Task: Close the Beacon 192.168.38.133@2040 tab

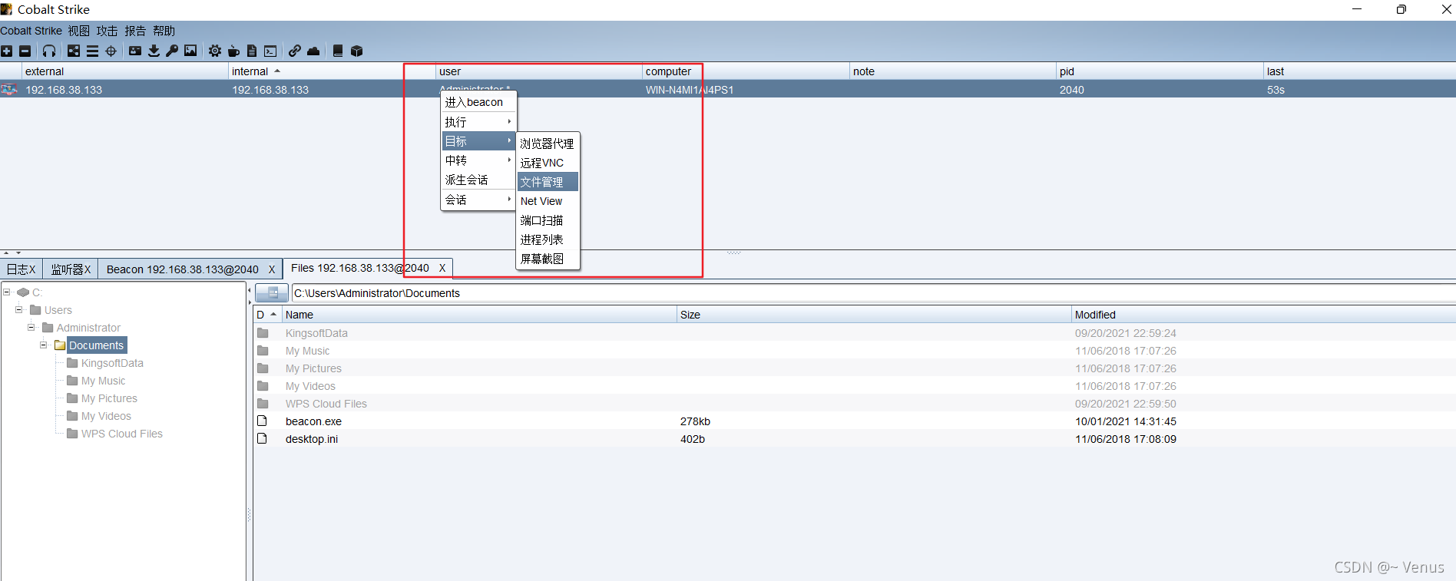Action: click(272, 269)
